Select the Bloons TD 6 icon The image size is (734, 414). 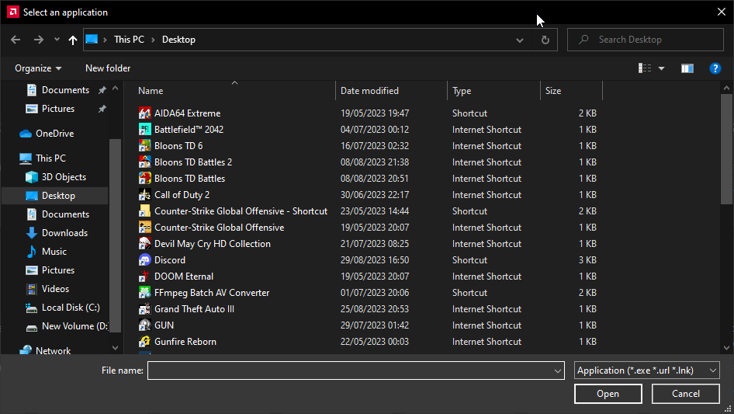[x=144, y=146]
